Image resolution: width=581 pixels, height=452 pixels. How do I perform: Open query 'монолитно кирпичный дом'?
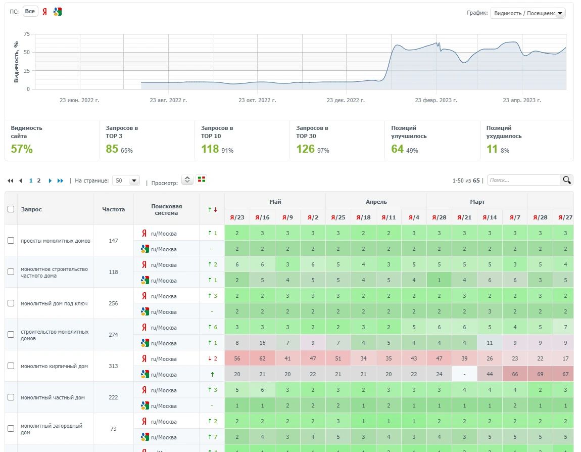pos(54,366)
